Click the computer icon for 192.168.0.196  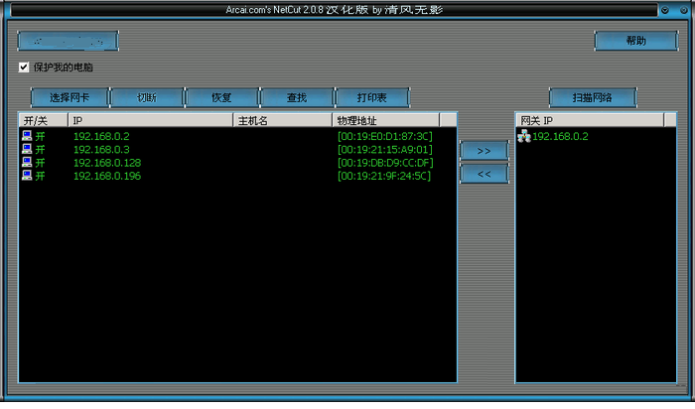tap(27, 176)
